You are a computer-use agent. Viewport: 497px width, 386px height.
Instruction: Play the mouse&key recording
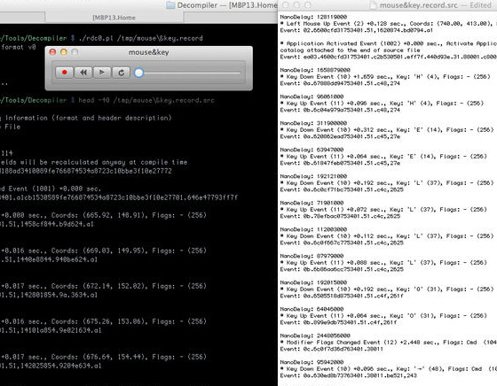(102, 73)
